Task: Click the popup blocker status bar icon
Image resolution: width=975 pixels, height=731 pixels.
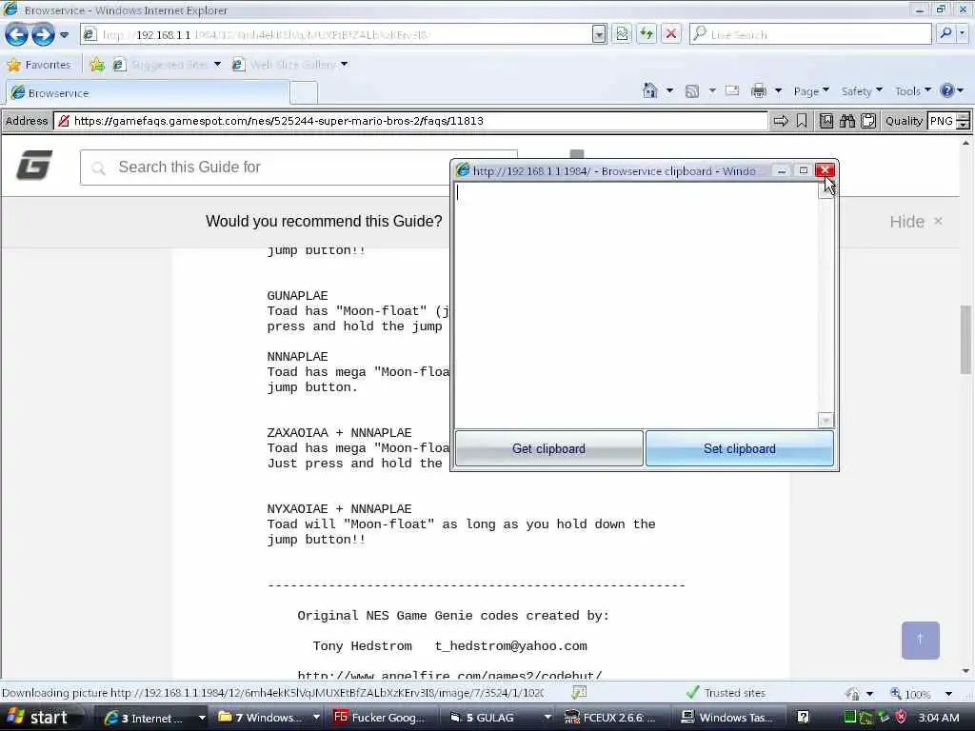Action: click(579, 693)
